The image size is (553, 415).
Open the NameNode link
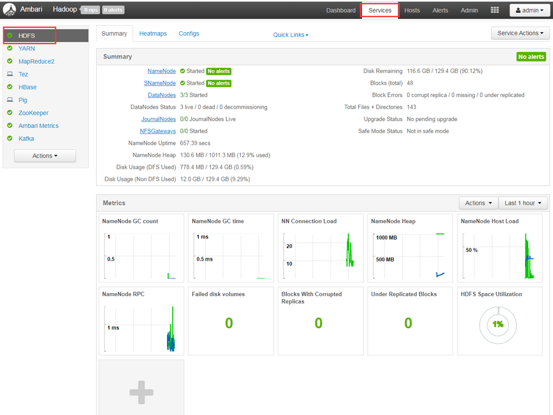162,71
